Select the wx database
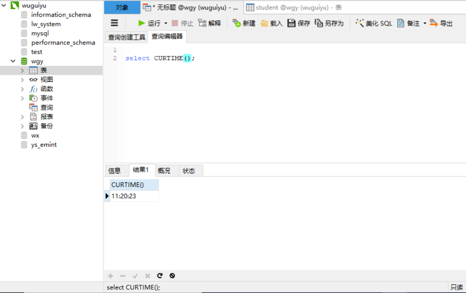Image resolution: width=466 pixels, height=293 pixels. [35, 135]
